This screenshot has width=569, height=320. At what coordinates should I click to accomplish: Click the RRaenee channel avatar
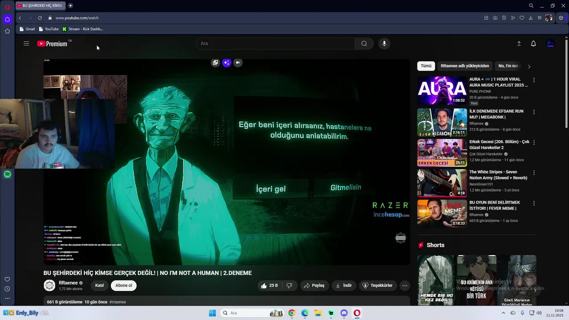49,285
